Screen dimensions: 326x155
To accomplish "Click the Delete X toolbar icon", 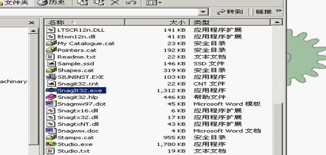I will tap(114, 2).
